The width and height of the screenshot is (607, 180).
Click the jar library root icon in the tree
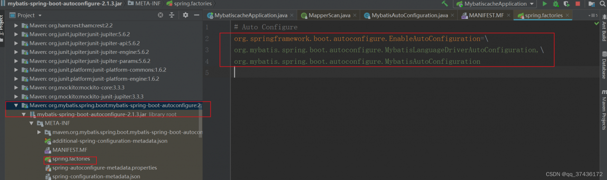coord(32,114)
